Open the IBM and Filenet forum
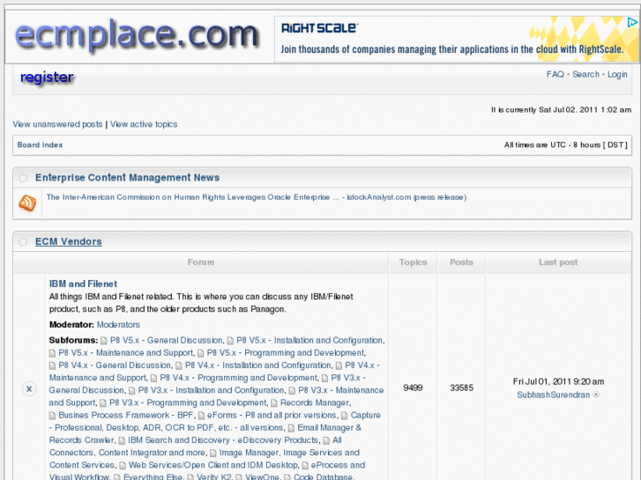The width and height of the screenshot is (641, 480). [83, 284]
